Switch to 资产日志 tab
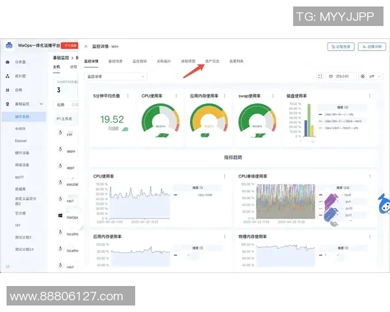 pos(212,61)
